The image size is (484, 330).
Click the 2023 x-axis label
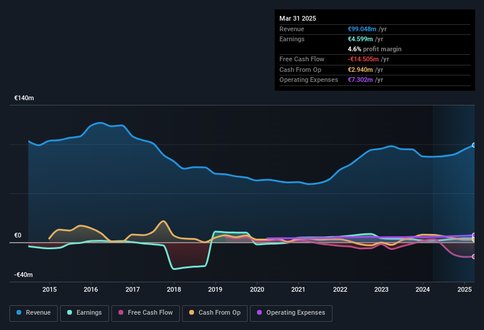tap(381, 289)
